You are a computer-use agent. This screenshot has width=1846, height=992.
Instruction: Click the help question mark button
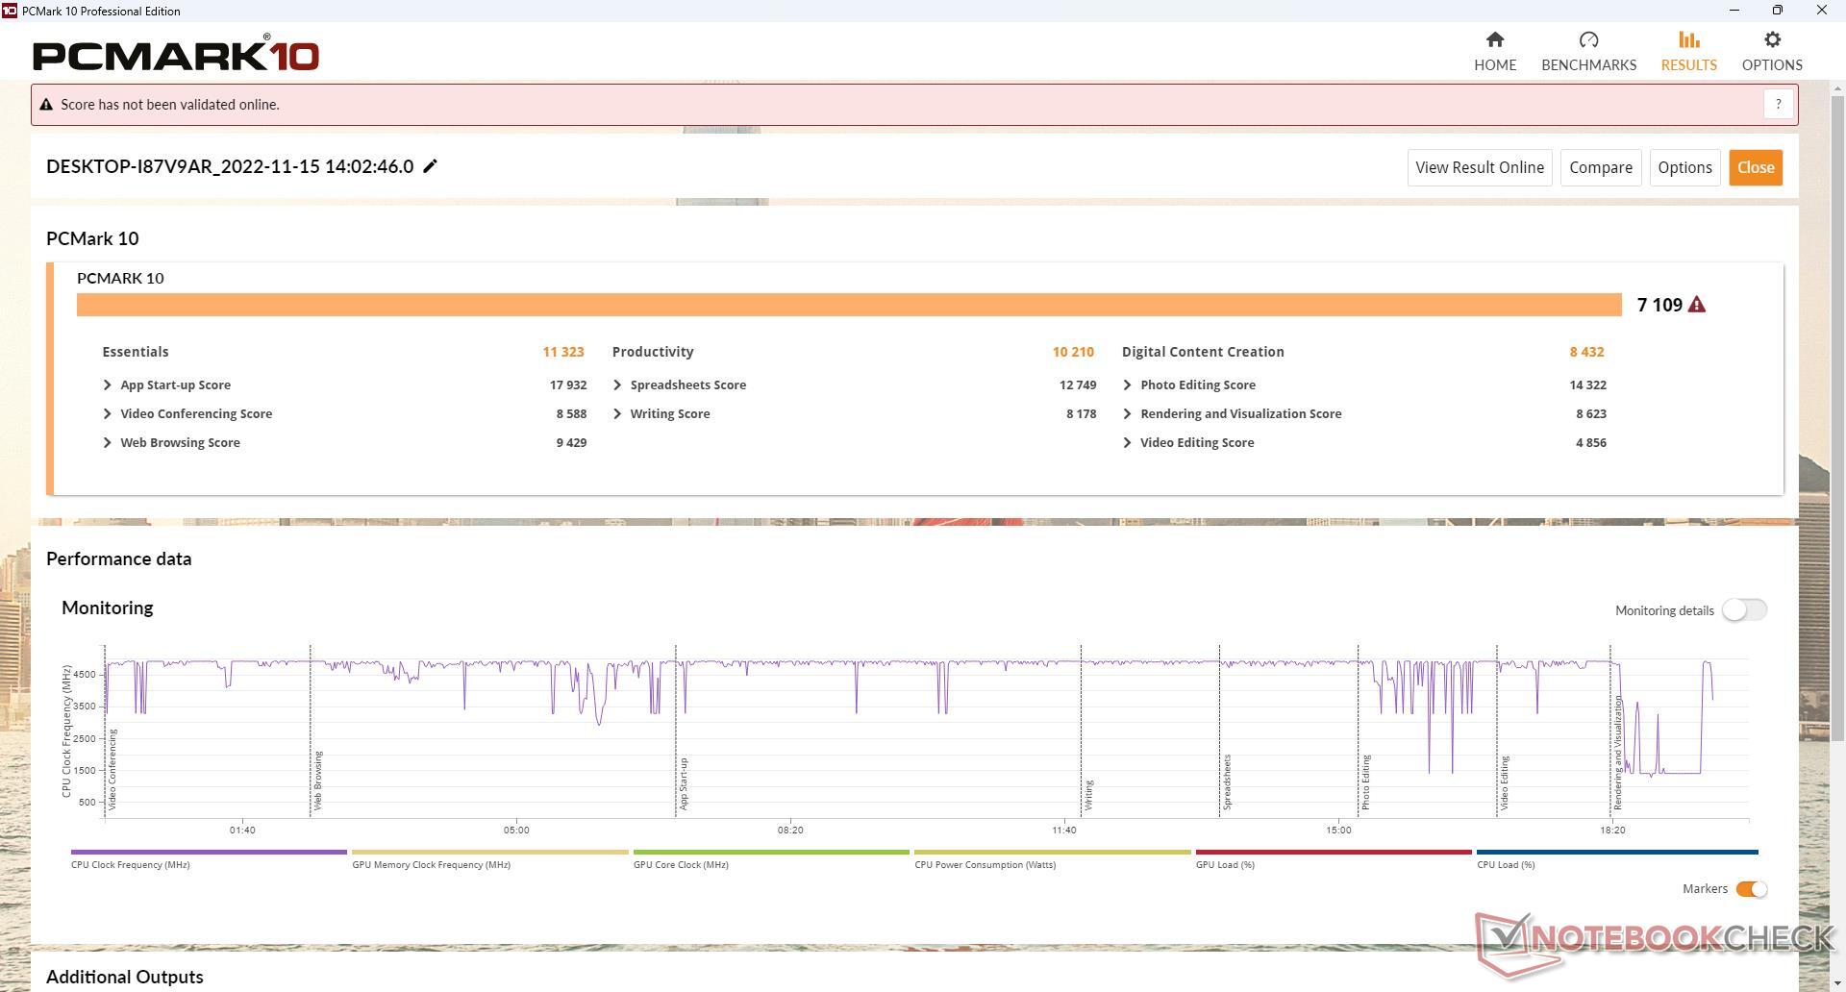(x=1778, y=104)
